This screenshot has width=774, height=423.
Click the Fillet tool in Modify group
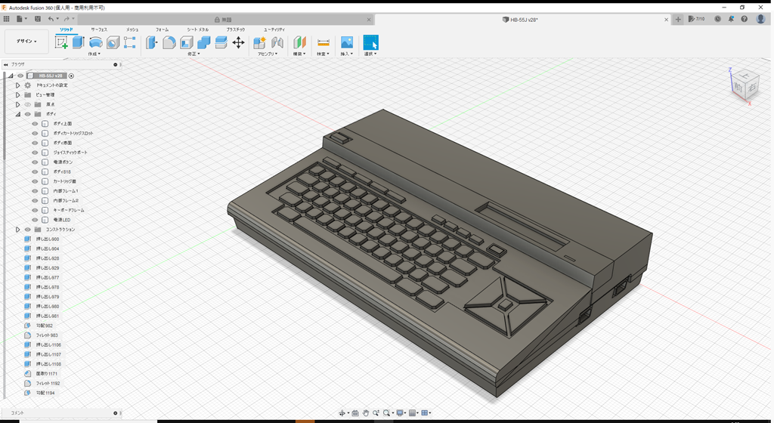click(x=169, y=43)
